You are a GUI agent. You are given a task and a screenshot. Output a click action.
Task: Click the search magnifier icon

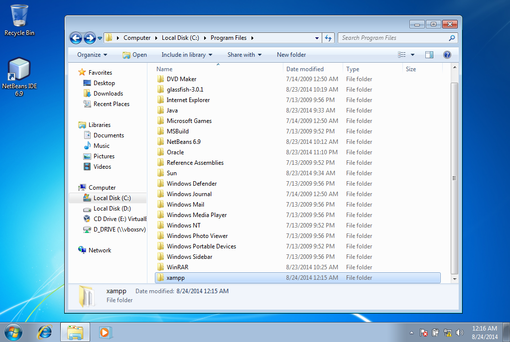(x=452, y=38)
